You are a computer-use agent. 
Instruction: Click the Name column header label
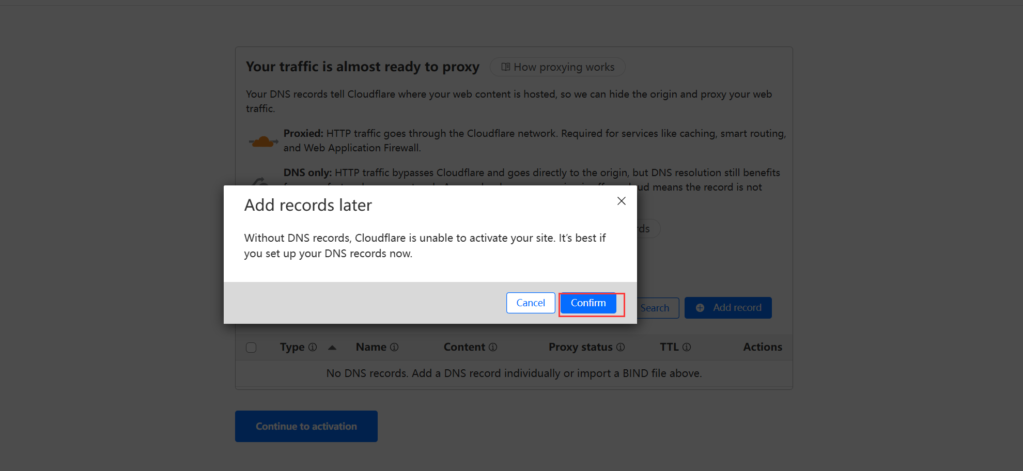coord(371,347)
